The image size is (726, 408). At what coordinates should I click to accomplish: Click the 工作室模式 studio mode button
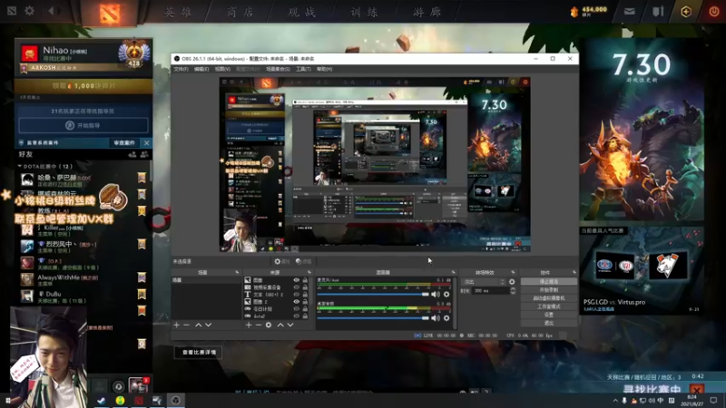(x=549, y=306)
